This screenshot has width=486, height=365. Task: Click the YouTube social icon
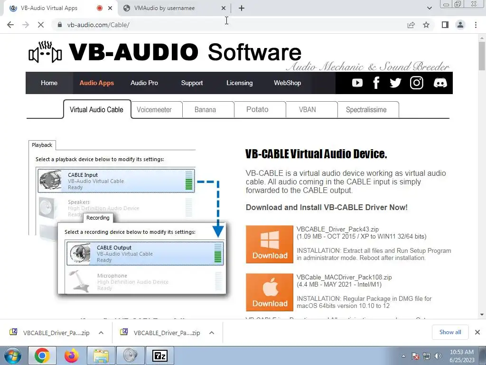pyautogui.click(x=357, y=83)
